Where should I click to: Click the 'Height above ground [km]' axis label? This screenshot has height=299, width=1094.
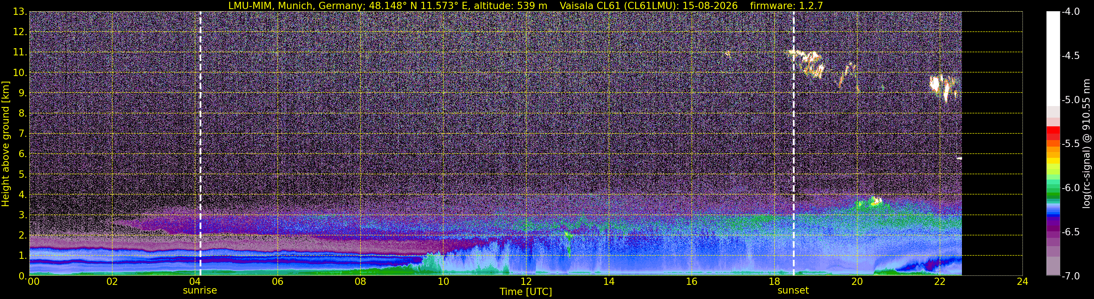pyautogui.click(x=5, y=144)
